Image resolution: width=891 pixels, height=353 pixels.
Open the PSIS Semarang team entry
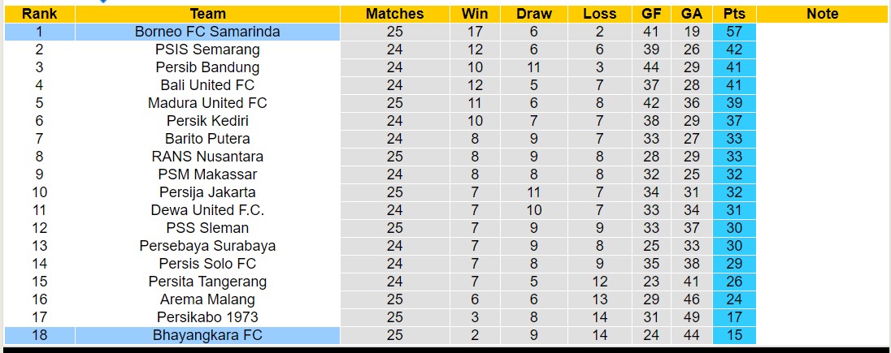pos(207,50)
